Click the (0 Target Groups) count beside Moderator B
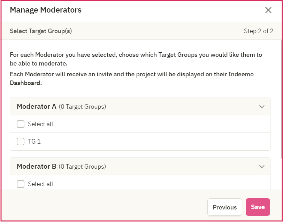This screenshot has height=222, width=283. pyautogui.click(x=82, y=167)
